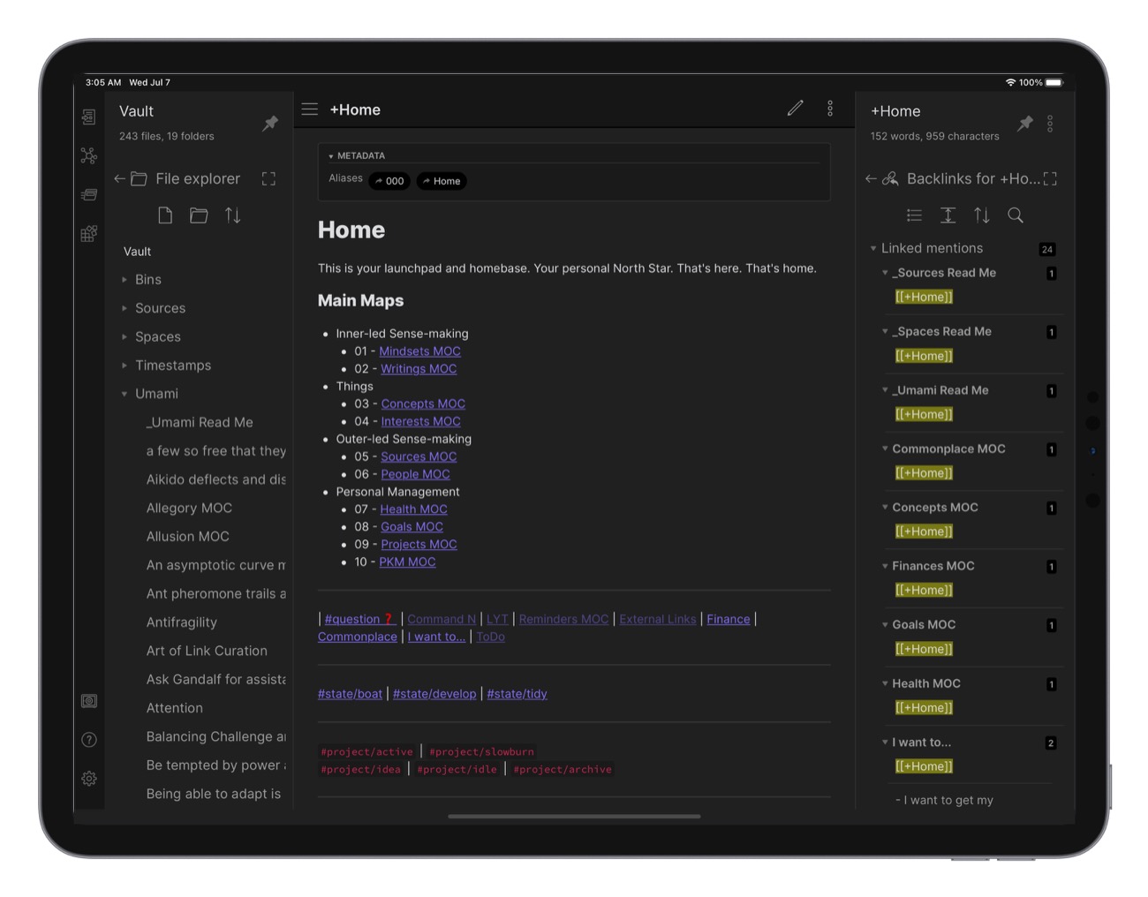Create a new note in file explorer

coord(165,215)
